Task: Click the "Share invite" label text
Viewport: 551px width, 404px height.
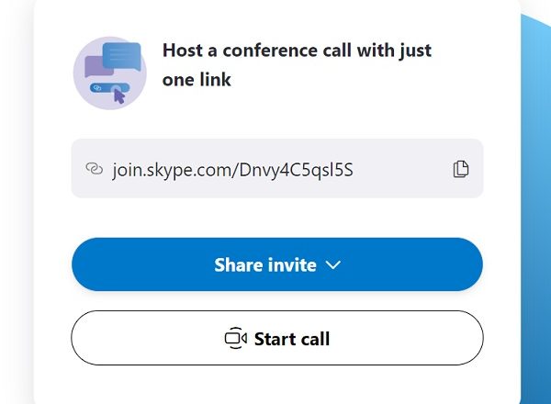Action: [x=264, y=265]
